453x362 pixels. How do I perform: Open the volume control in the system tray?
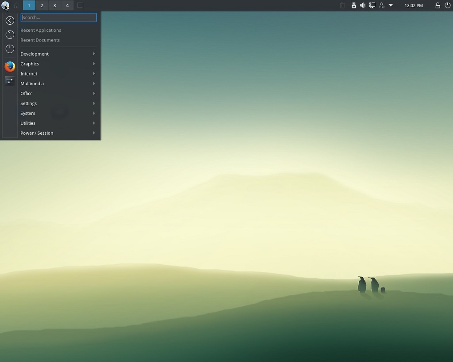coord(362,5)
